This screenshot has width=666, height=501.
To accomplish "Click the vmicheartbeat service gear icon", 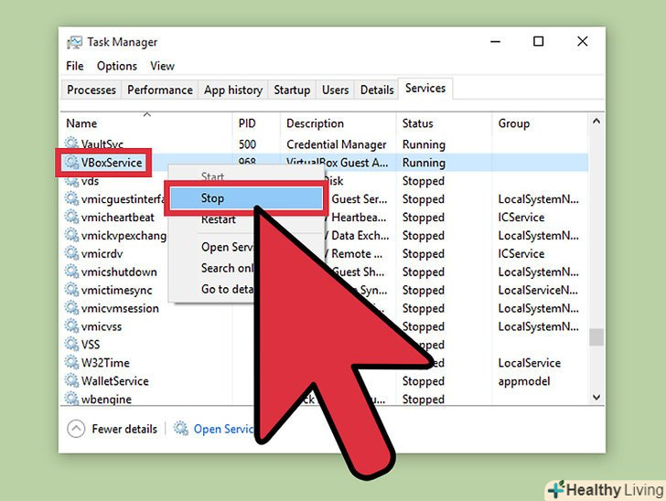I will 72,218.
